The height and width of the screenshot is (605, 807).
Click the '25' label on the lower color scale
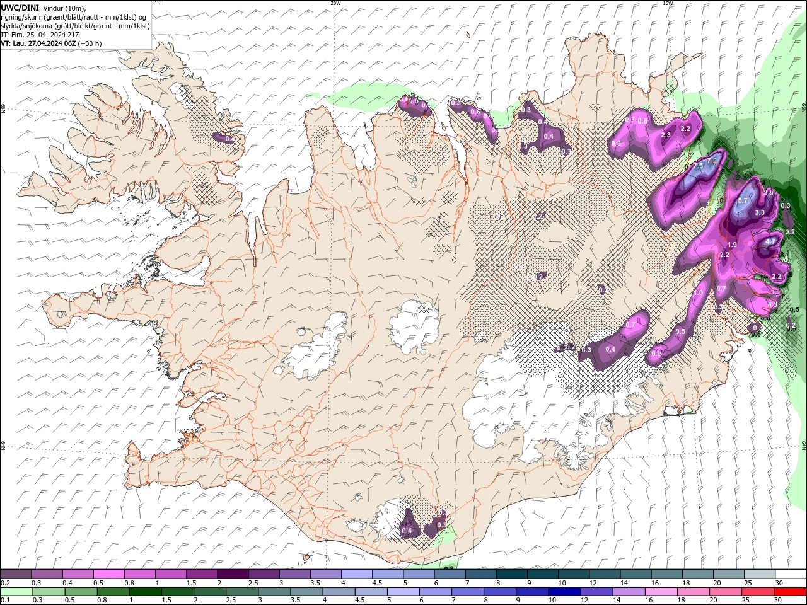pos(745,600)
